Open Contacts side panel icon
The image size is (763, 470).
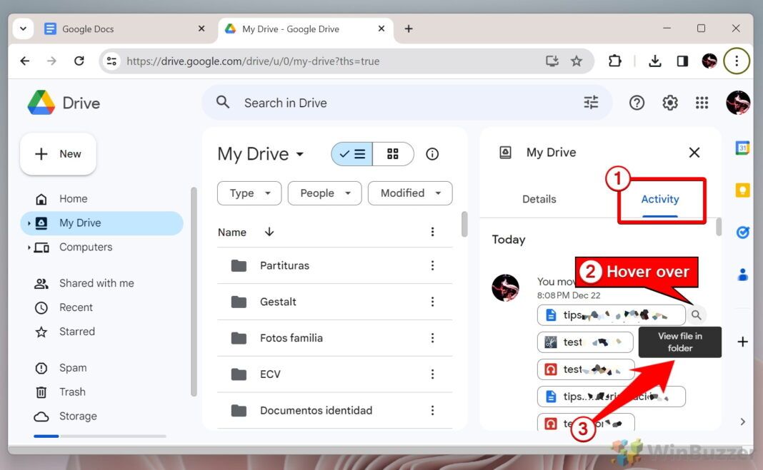[x=742, y=275]
